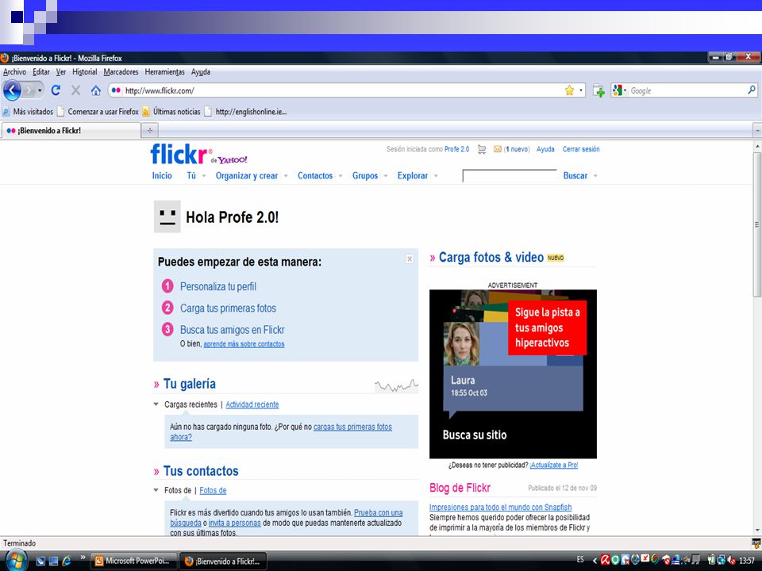Click the Buscar search button
This screenshot has width=762, height=571.
pyautogui.click(x=575, y=176)
